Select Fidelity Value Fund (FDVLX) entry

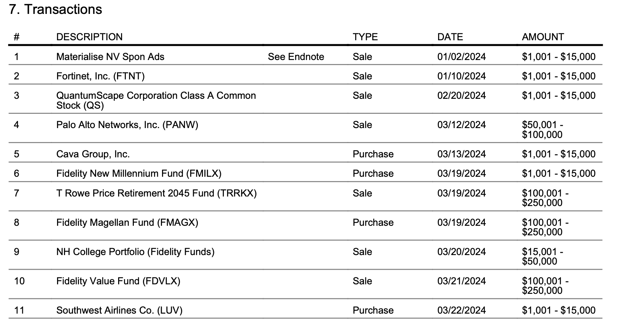(118, 281)
